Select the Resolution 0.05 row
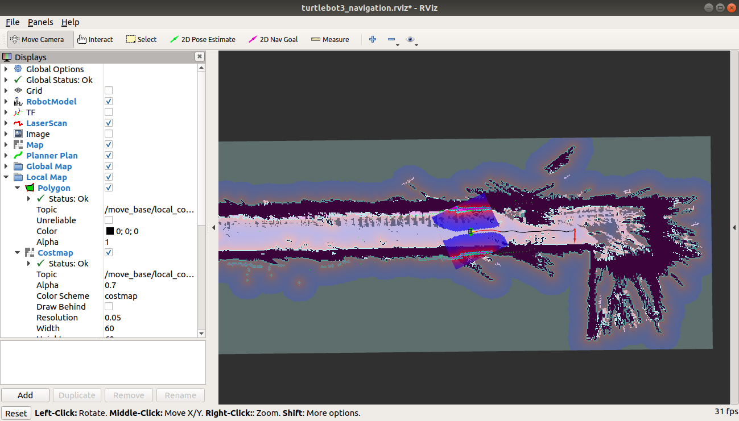Image resolution: width=739 pixels, height=421 pixels. pyautogui.click(x=99, y=317)
